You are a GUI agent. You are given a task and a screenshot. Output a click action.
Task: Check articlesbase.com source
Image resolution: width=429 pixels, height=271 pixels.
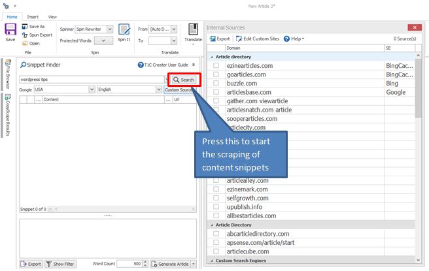coord(216,92)
